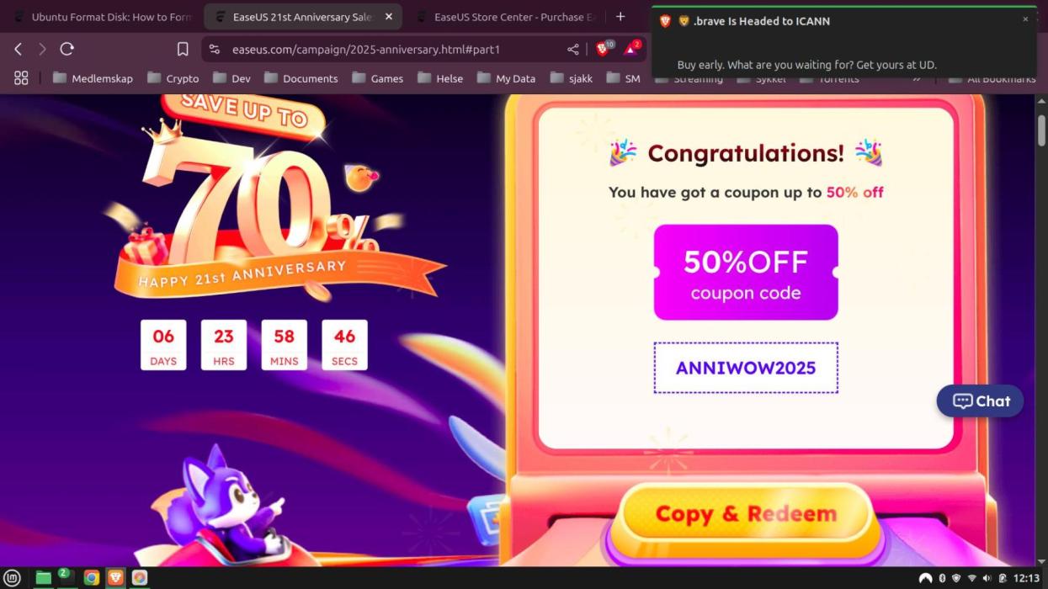Expand the My Data bookmarks folder
This screenshot has width=1048, height=589.
point(506,78)
